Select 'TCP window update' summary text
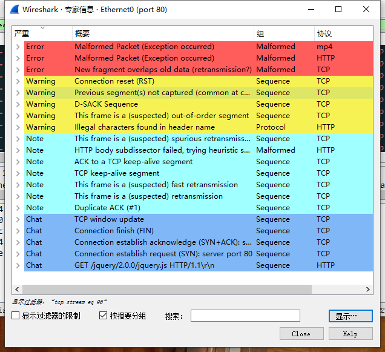 pyautogui.click(x=109, y=219)
